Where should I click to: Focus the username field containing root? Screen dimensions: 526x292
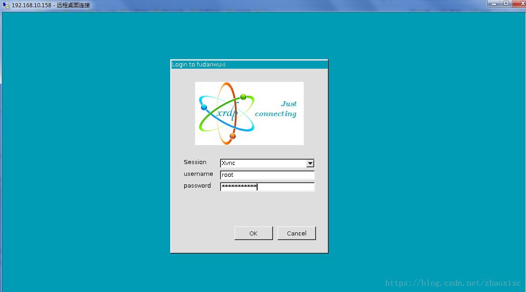(267, 175)
